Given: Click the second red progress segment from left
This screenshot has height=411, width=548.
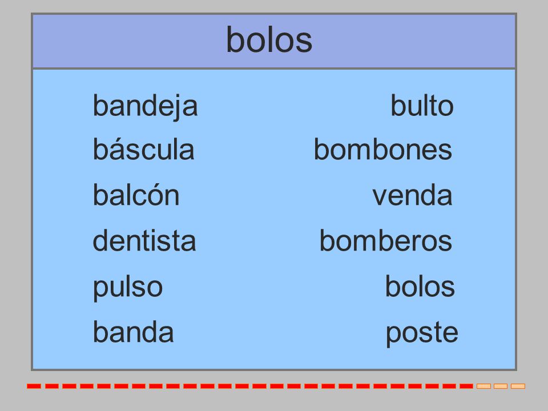Looking at the screenshot, I should click(52, 386).
